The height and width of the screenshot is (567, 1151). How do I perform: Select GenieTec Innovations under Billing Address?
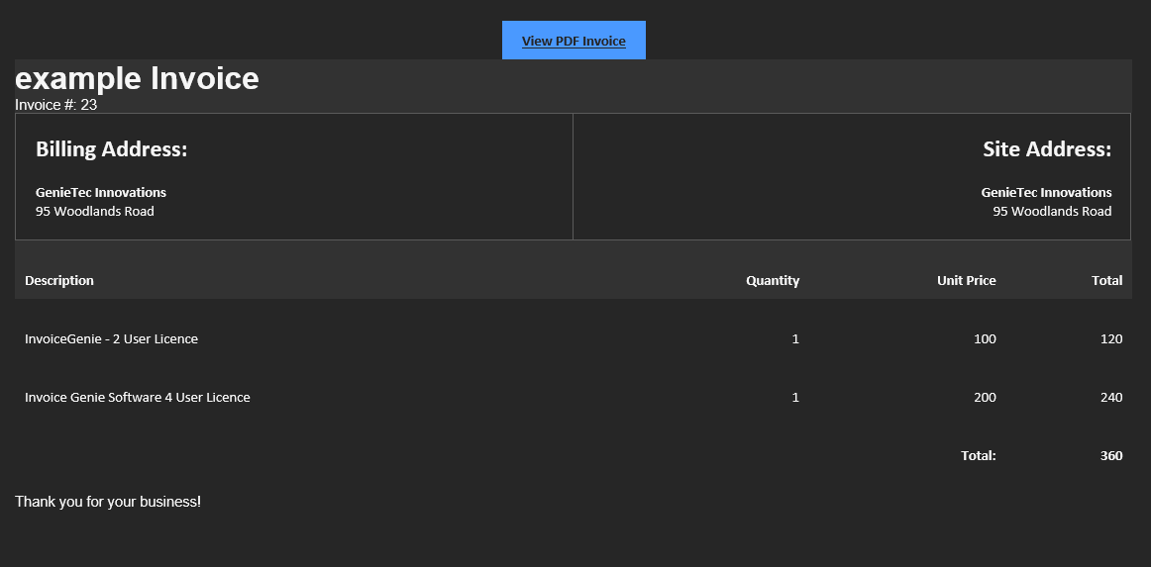tap(101, 192)
